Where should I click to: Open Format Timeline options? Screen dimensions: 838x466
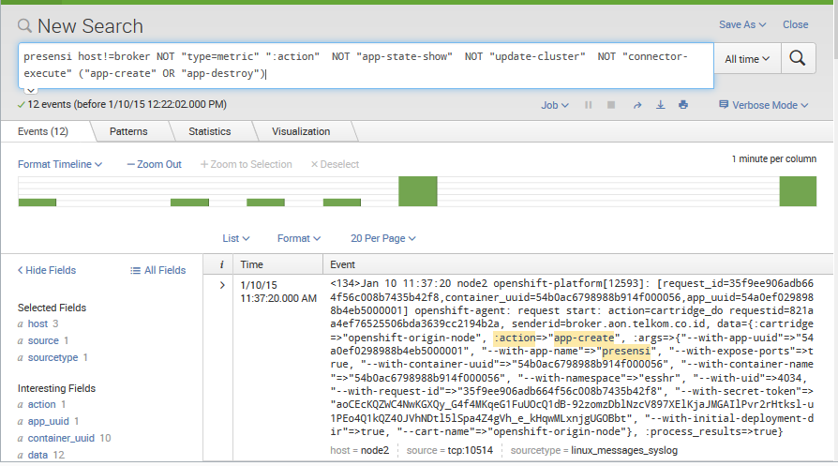[x=60, y=164]
